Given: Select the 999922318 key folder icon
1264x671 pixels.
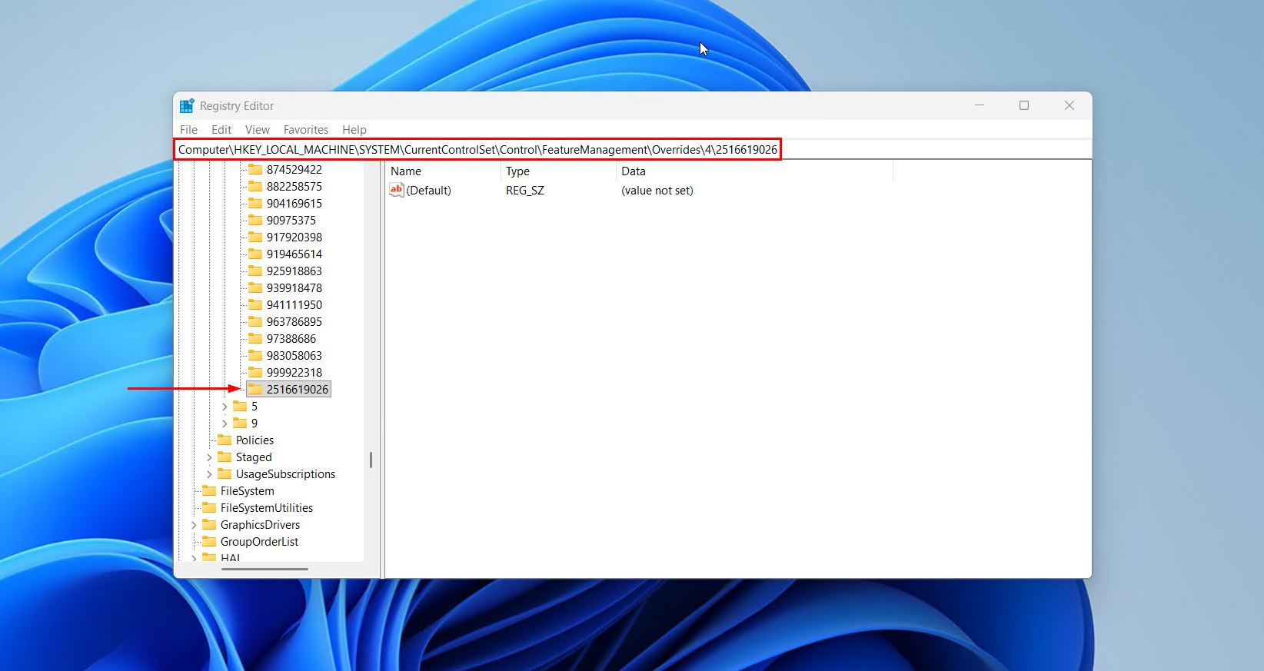Looking at the screenshot, I should point(255,372).
